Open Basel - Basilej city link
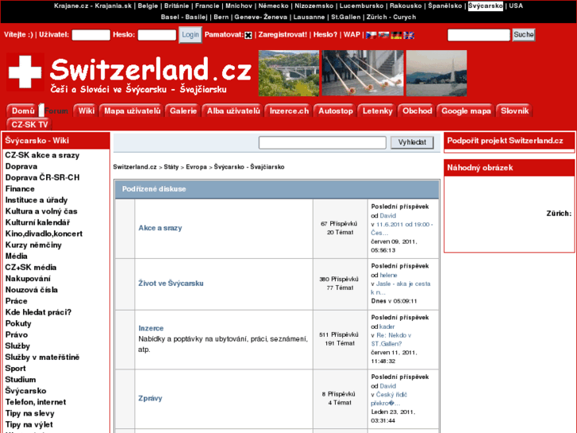This screenshot has height=433, width=577. pyautogui.click(x=184, y=17)
